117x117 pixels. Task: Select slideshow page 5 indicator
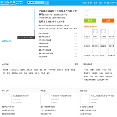28,37
